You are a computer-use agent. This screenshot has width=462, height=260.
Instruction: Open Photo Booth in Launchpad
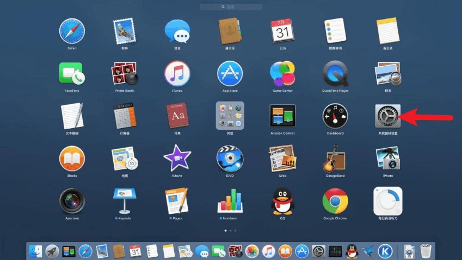point(125,73)
